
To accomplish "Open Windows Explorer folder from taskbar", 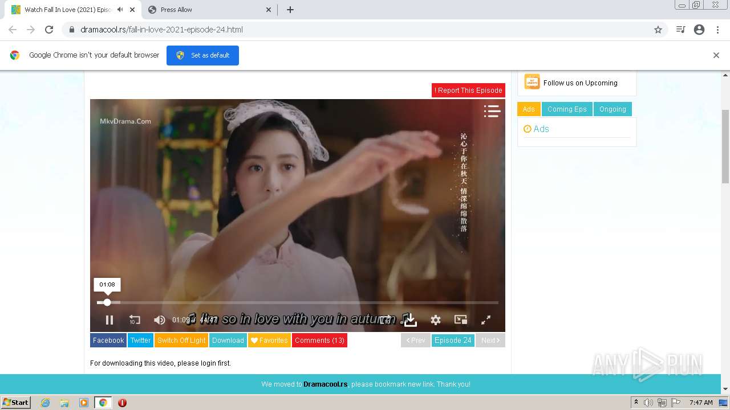I will [64, 403].
